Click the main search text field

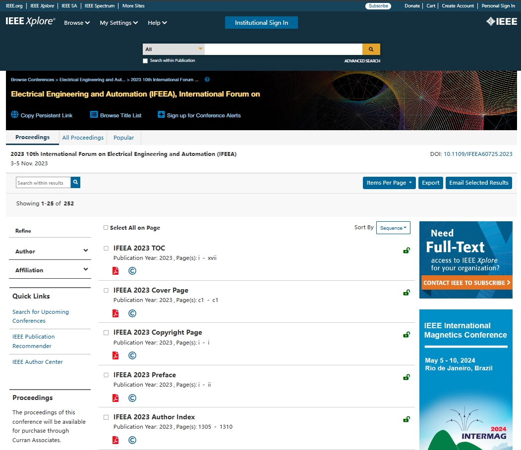(x=284, y=49)
